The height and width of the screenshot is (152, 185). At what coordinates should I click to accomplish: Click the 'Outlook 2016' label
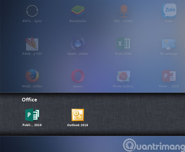click(x=78, y=125)
